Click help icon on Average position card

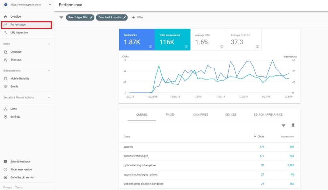[258, 46]
